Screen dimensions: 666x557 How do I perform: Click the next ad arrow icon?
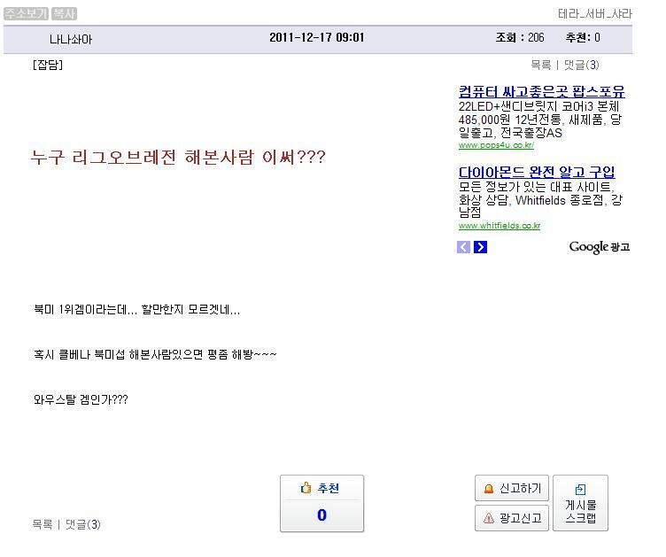click(x=480, y=247)
